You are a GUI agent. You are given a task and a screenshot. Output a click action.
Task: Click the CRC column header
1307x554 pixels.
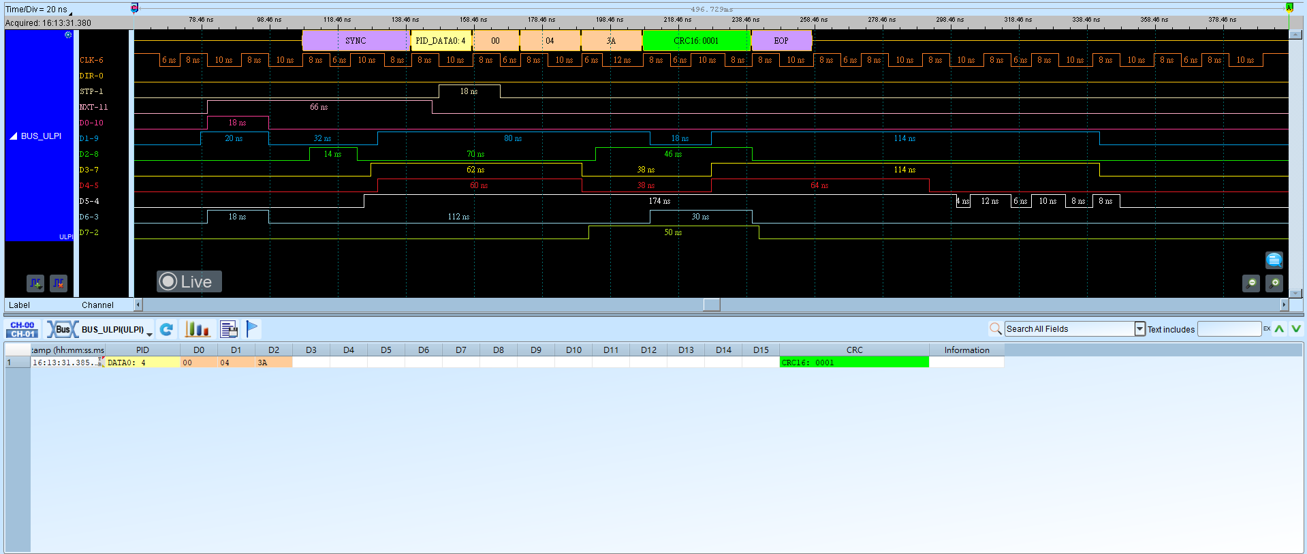point(854,350)
